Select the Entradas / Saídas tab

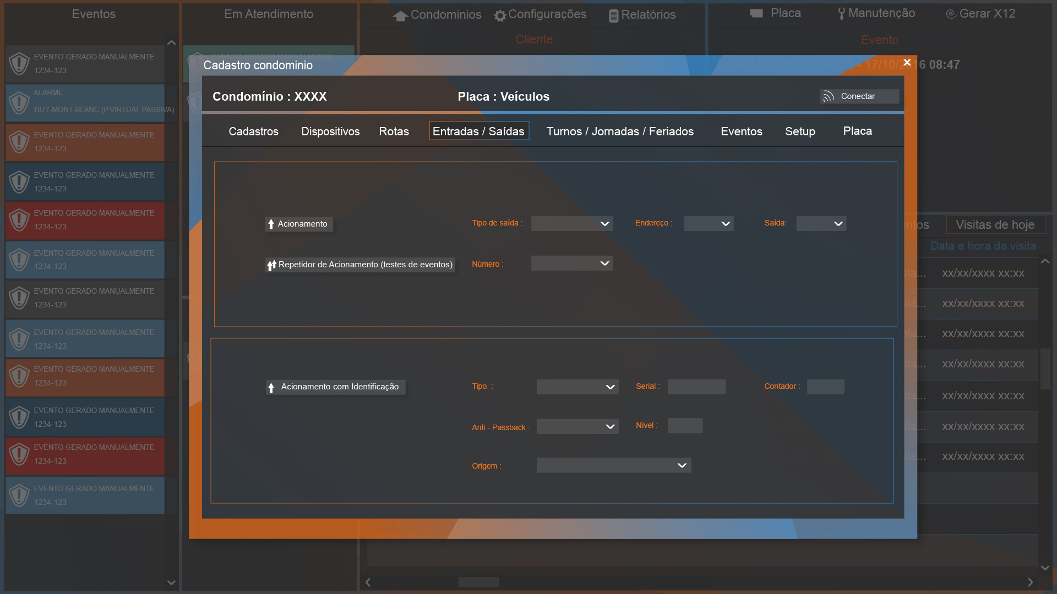[x=479, y=131]
